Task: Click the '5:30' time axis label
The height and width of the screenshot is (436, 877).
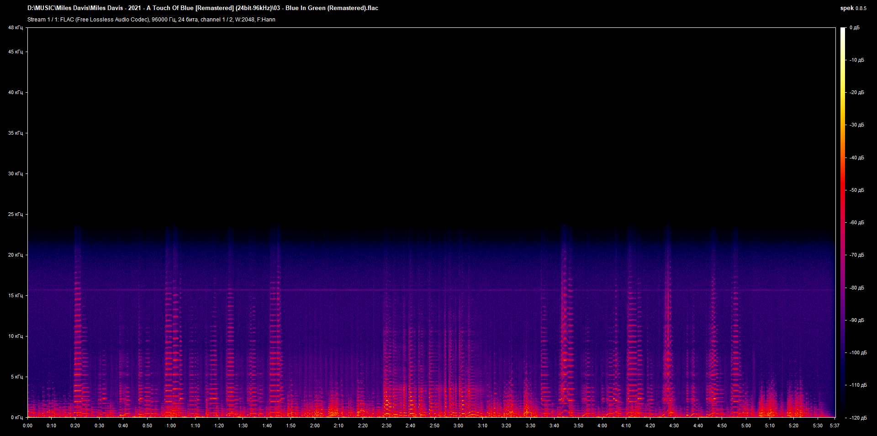Action: pyautogui.click(x=818, y=426)
